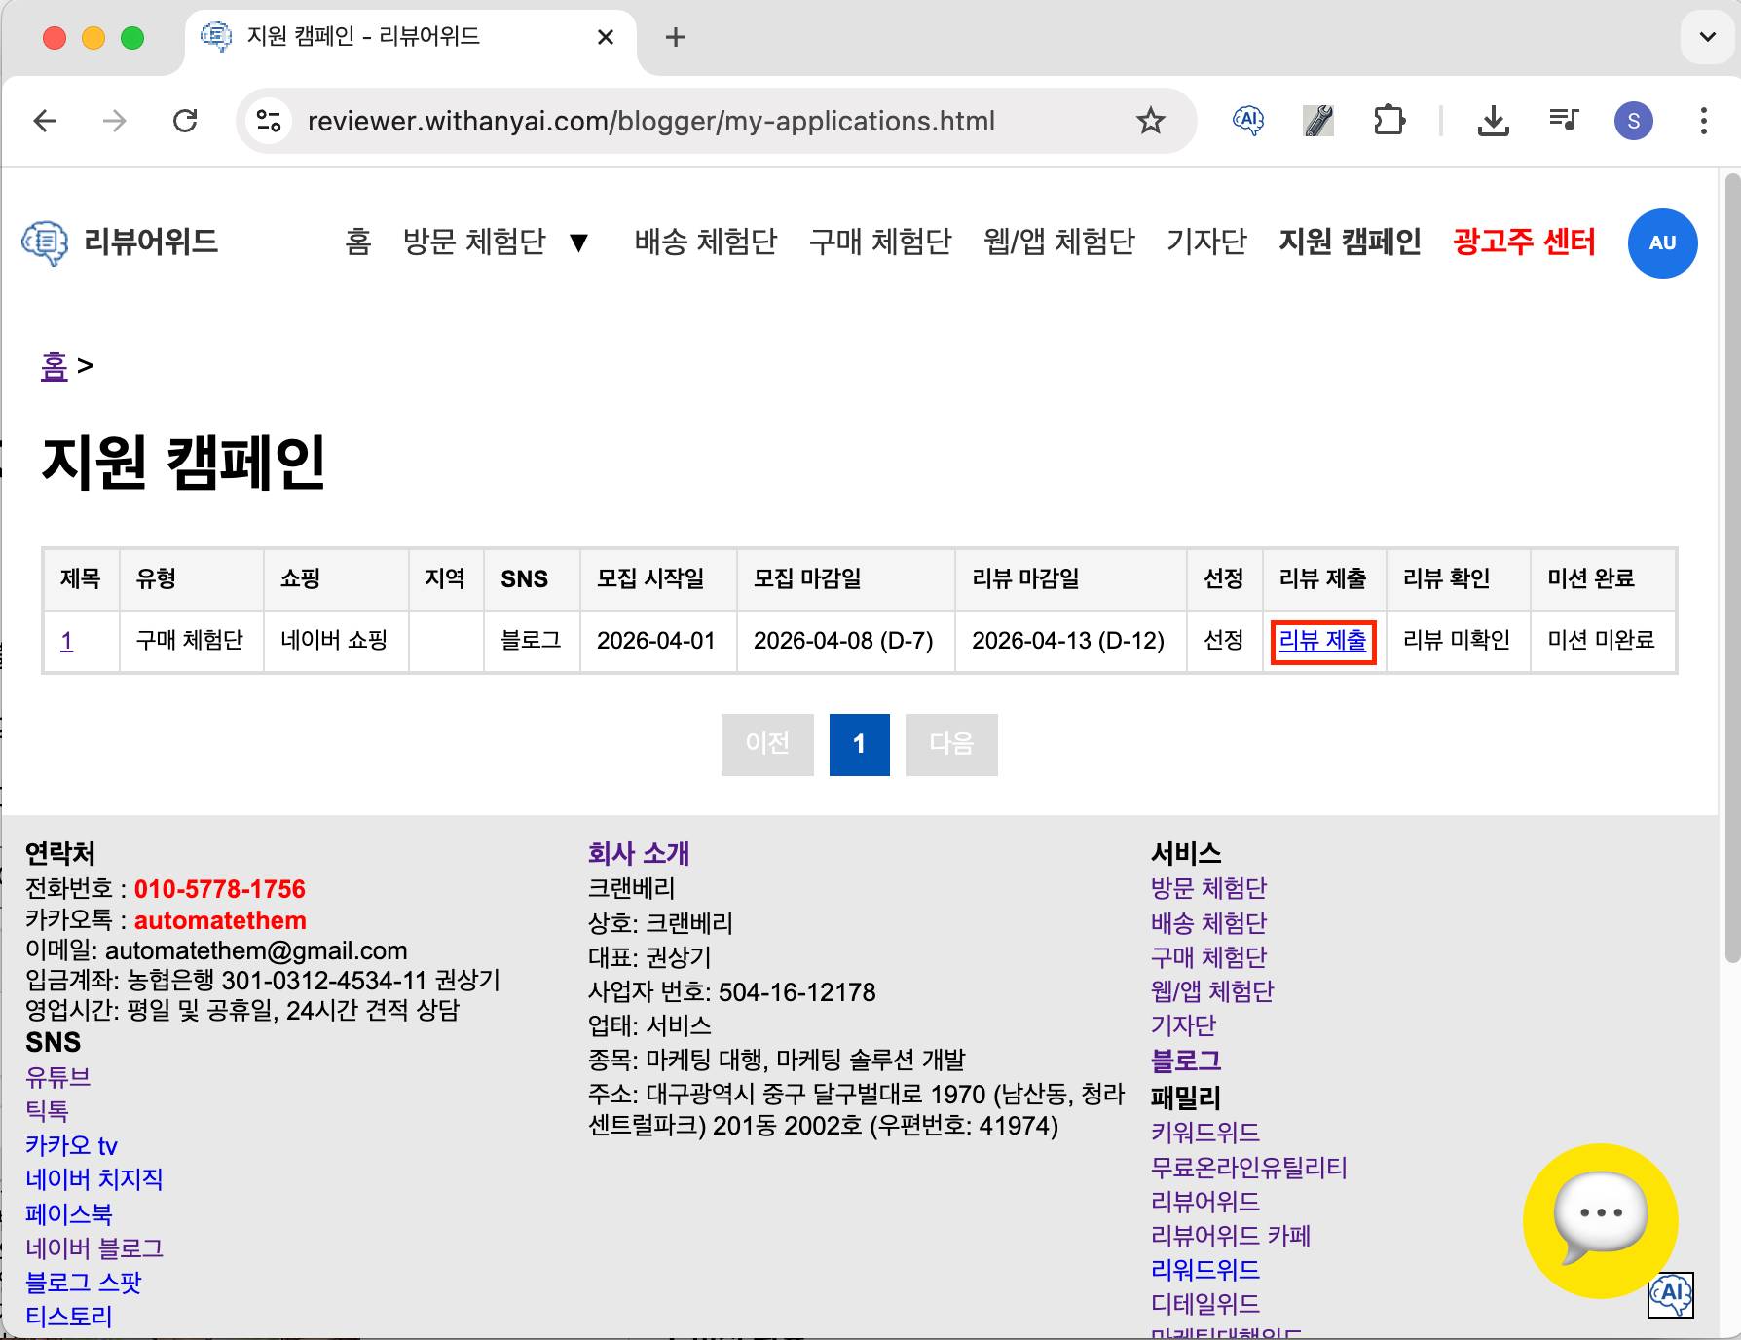Reload the page with refresh icon

pos(185,121)
